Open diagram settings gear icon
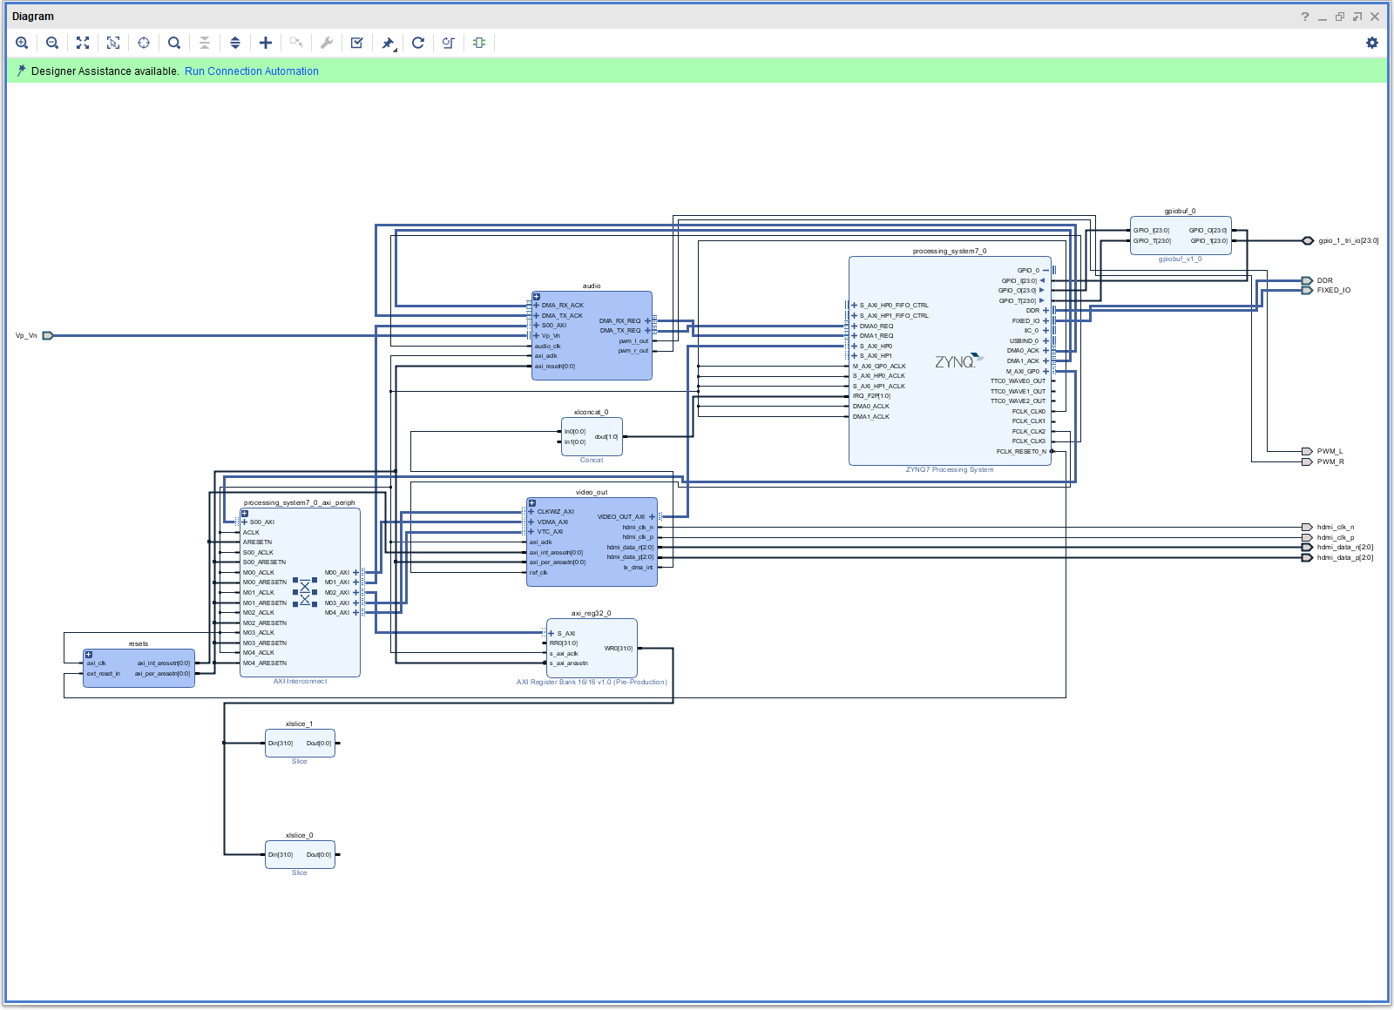Screen dimensions: 1394x1010 (1372, 43)
